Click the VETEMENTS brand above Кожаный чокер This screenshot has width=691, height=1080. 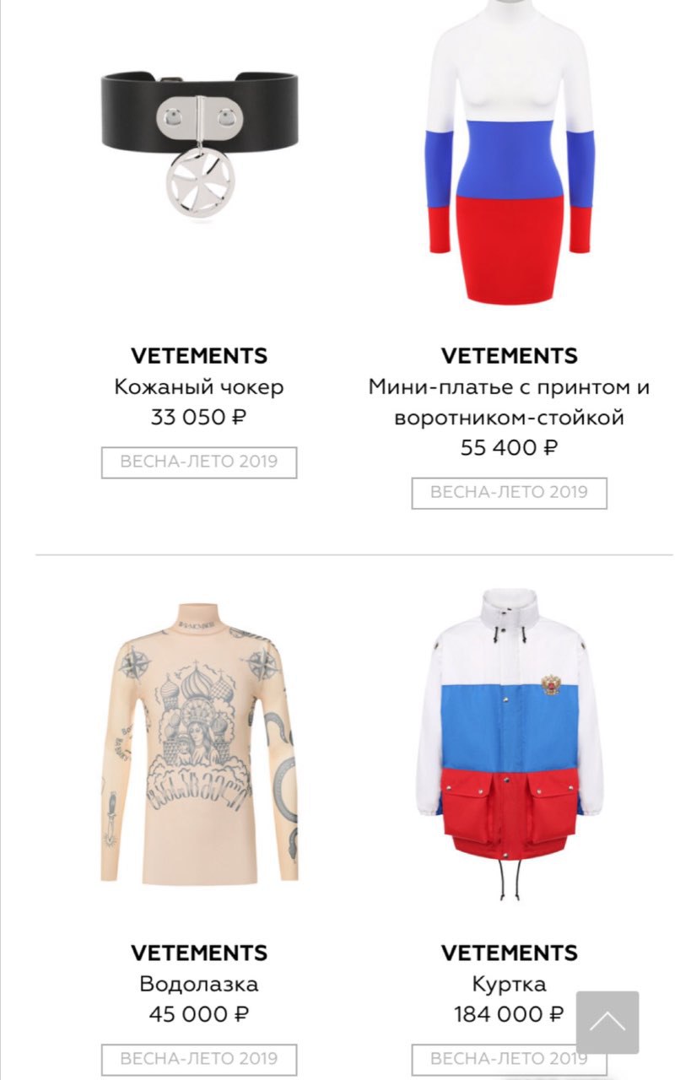point(199,355)
